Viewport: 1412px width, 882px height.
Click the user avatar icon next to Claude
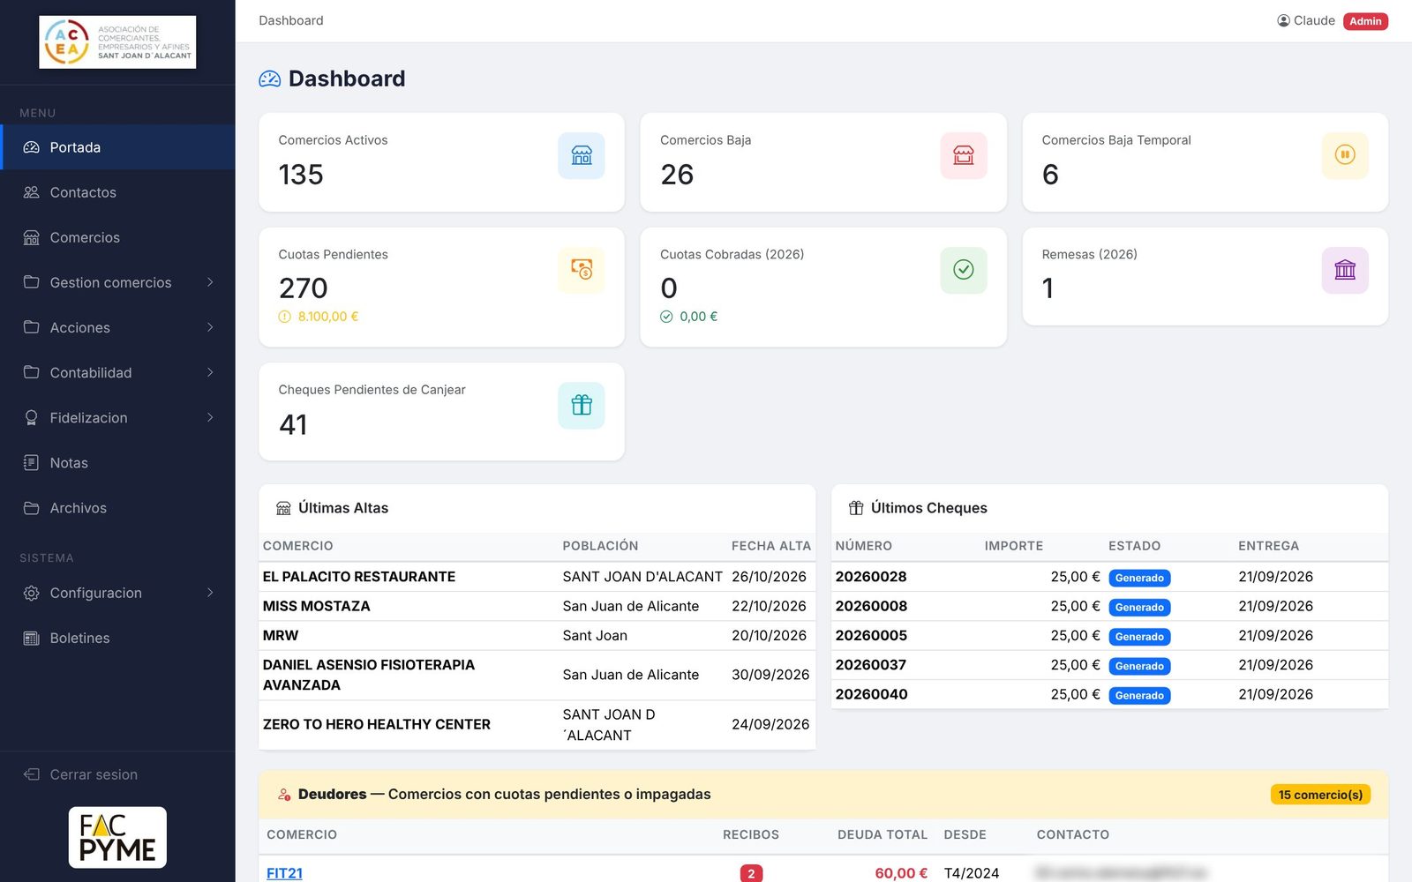(1283, 20)
